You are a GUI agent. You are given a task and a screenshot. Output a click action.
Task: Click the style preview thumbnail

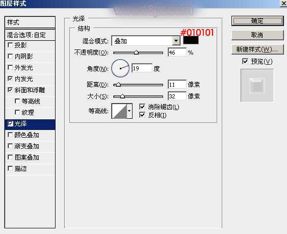pos(257,86)
